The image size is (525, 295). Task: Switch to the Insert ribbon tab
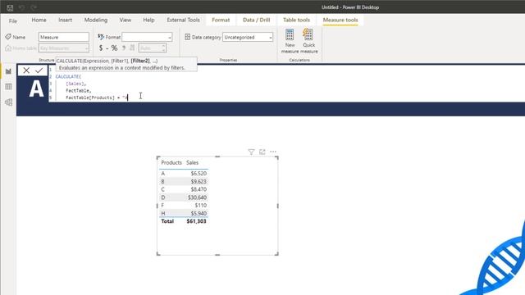point(65,20)
